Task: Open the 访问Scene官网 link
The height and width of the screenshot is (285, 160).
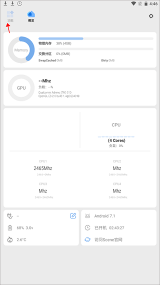Action: (108, 239)
